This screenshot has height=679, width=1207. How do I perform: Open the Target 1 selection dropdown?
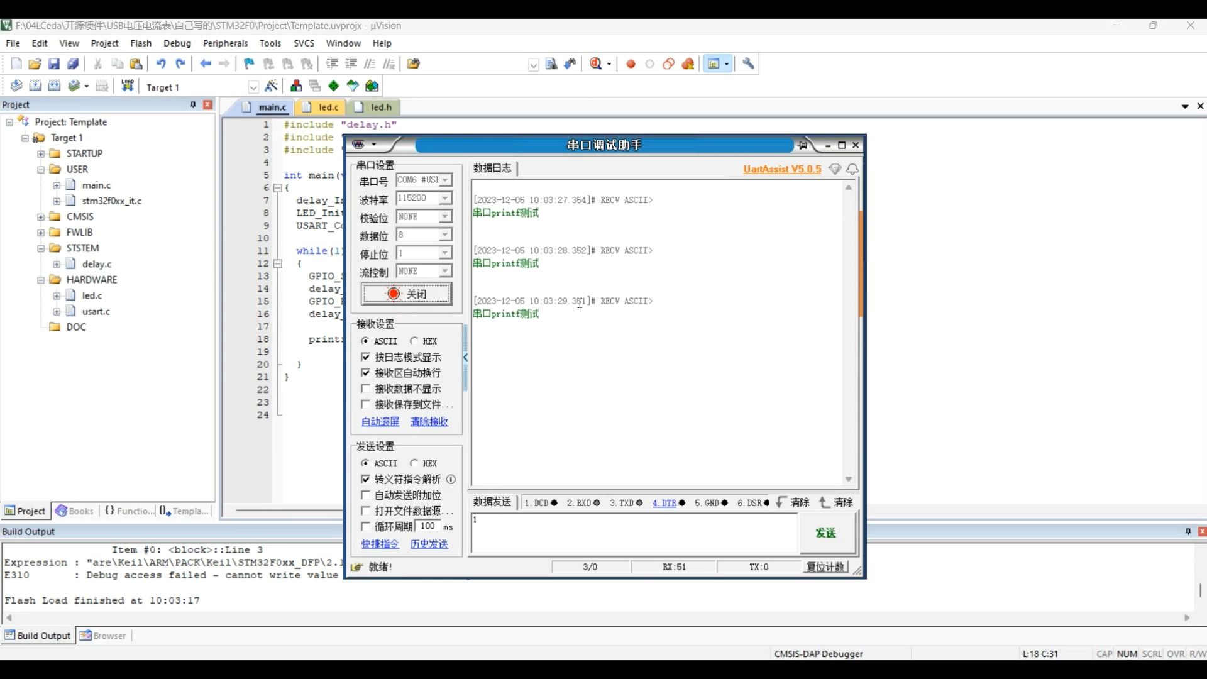tap(253, 87)
